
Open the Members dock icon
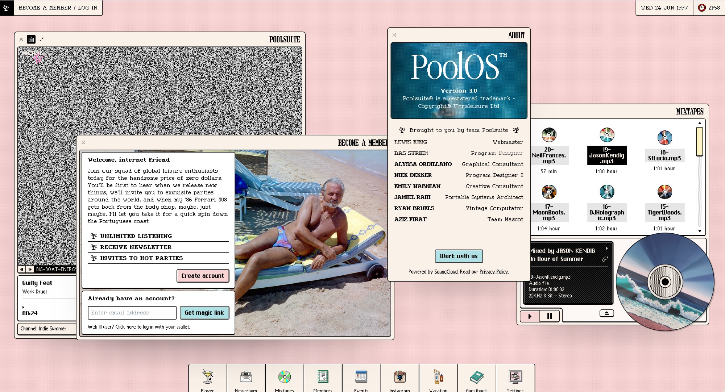click(323, 378)
